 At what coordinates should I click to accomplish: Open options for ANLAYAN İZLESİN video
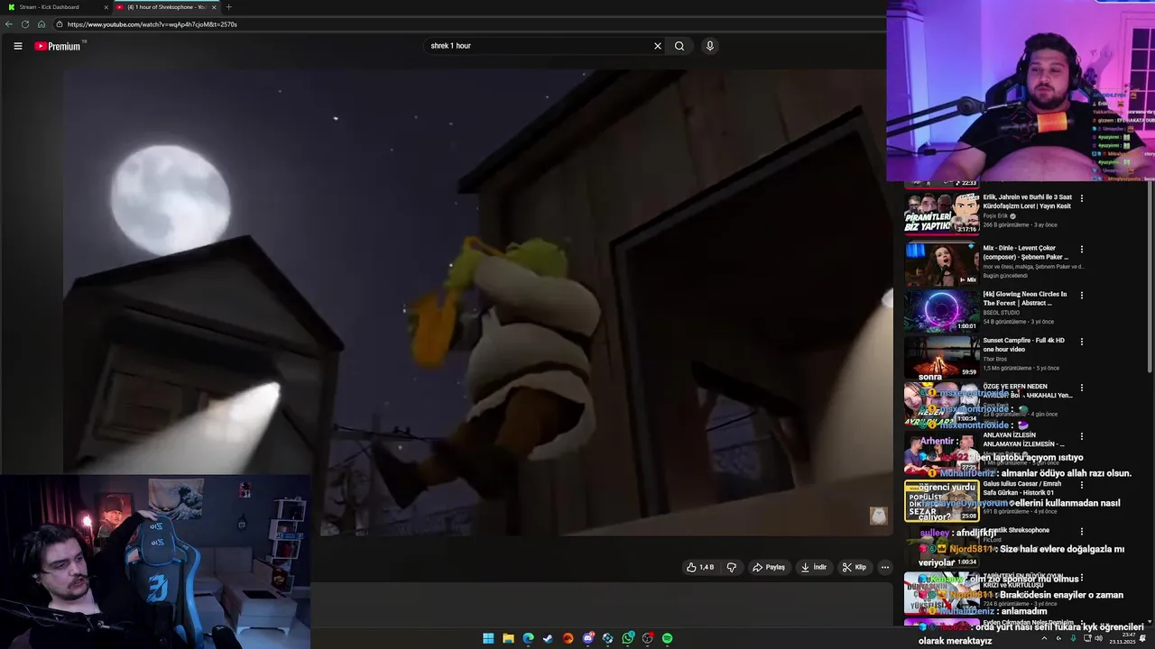(1082, 436)
